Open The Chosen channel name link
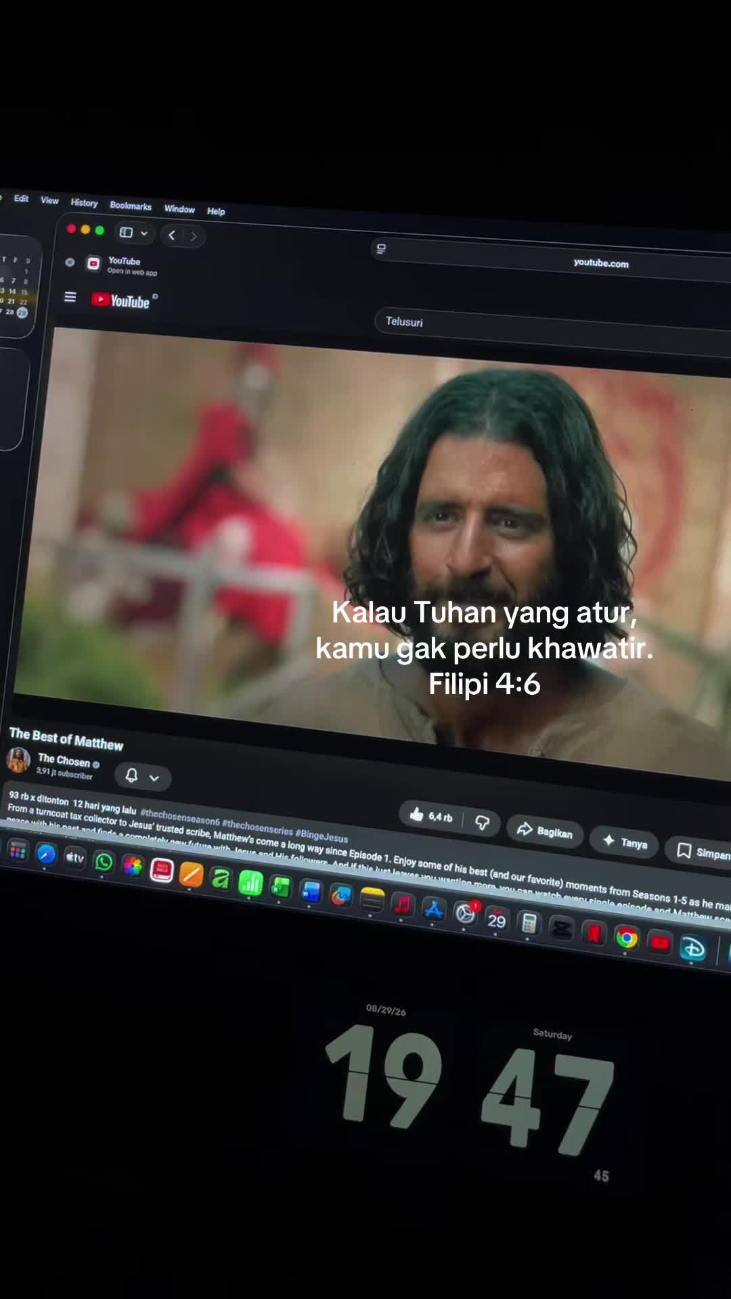This screenshot has height=1299, width=731. click(x=64, y=760)
